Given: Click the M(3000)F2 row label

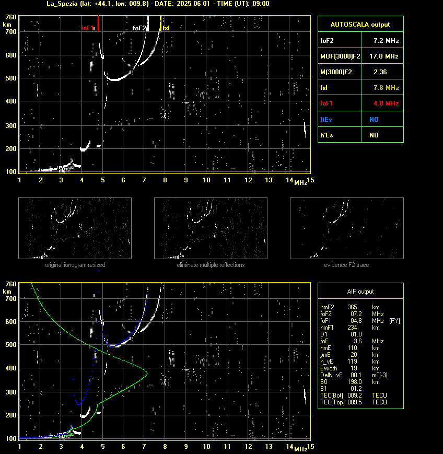Looking at the screenshot, I should click(336, 72).
